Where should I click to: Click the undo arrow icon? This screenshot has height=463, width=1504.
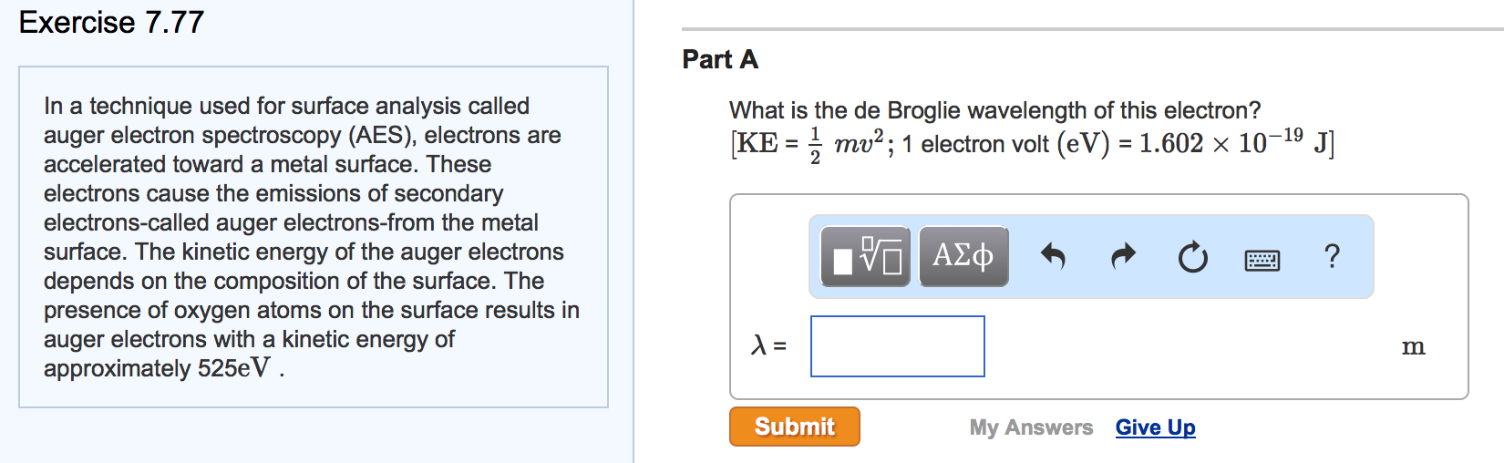tap(1053, 257)
